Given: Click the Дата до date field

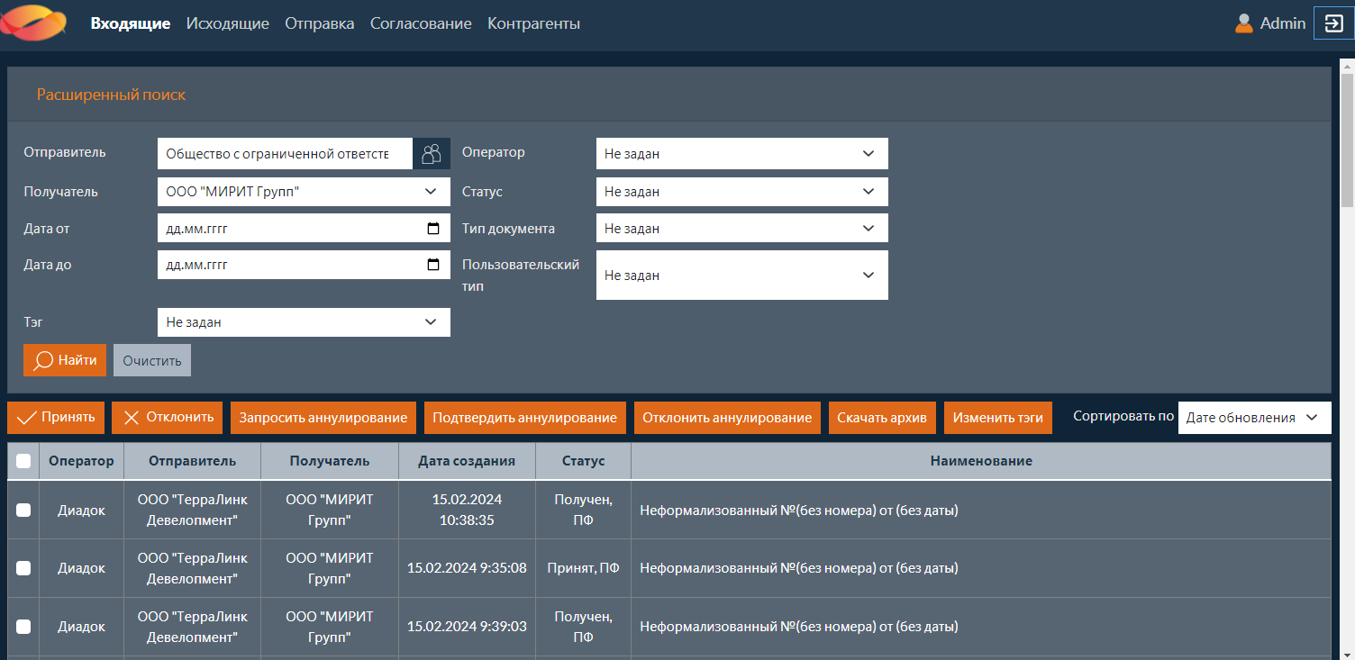Looking at the screenshot, I should pos(304,265).
